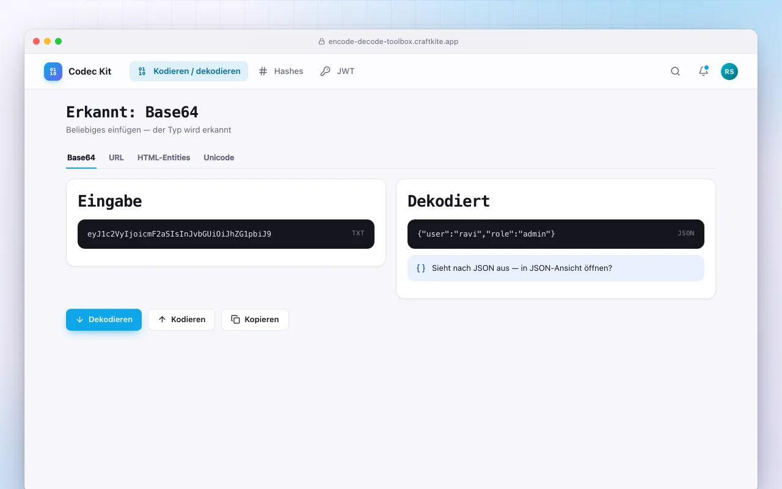Open the RS user avatar menu

[x=729, y=72]
